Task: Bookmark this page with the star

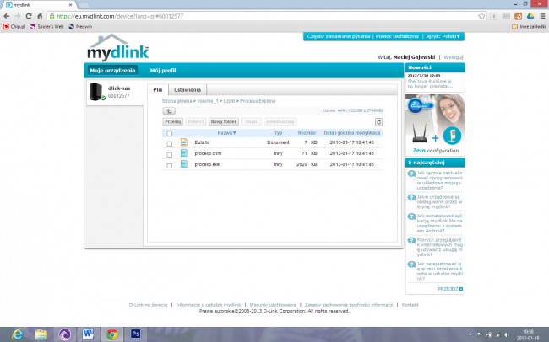Action: 481,16
